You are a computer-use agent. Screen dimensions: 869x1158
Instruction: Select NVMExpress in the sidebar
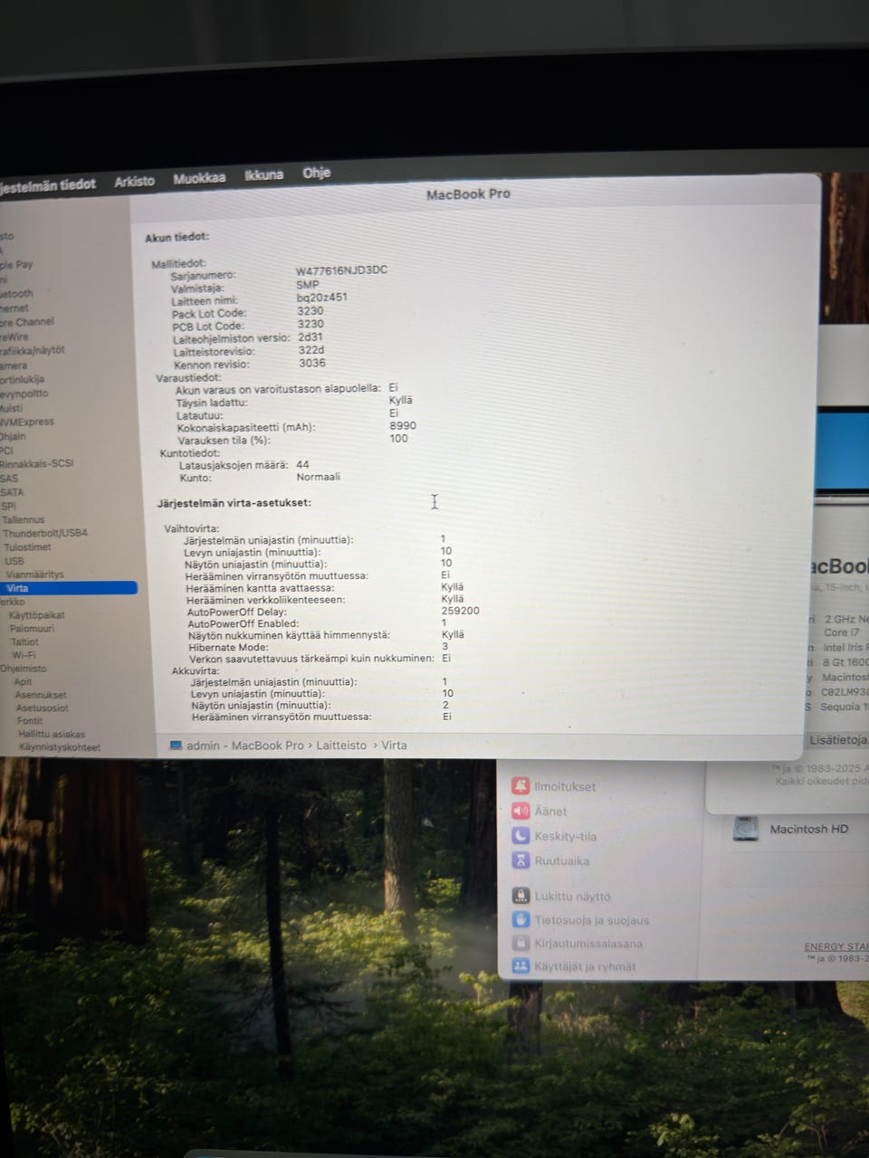click(x=27, y=422)
